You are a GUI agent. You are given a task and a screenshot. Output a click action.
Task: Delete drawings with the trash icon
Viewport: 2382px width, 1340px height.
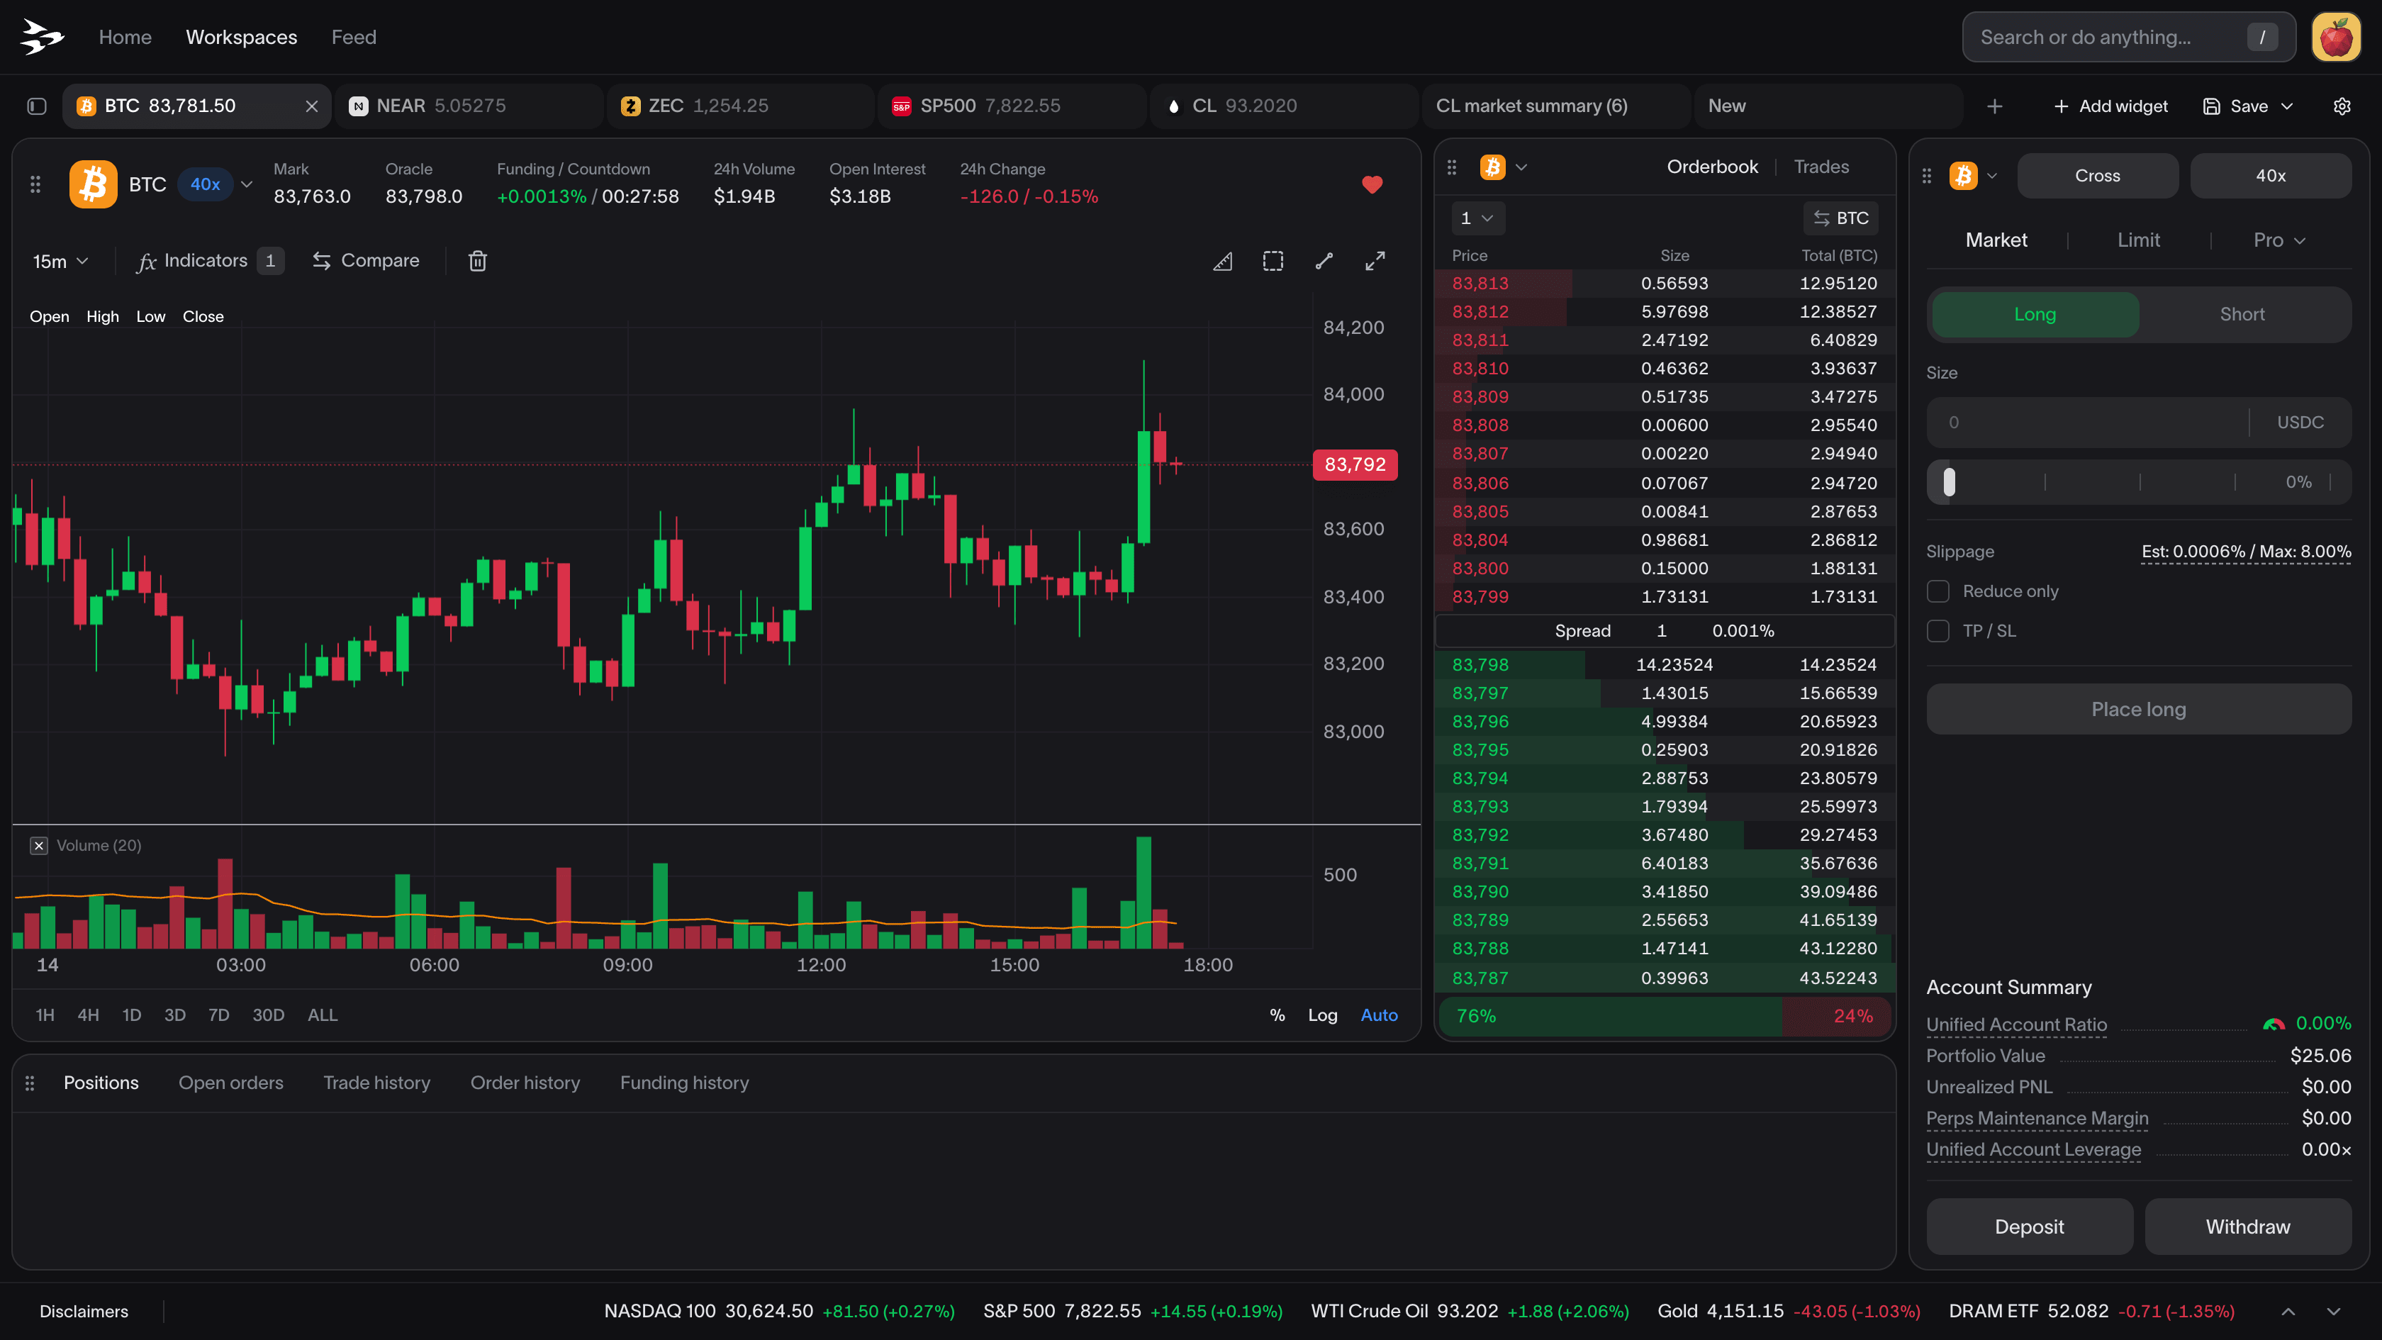[x=477, y=261]
